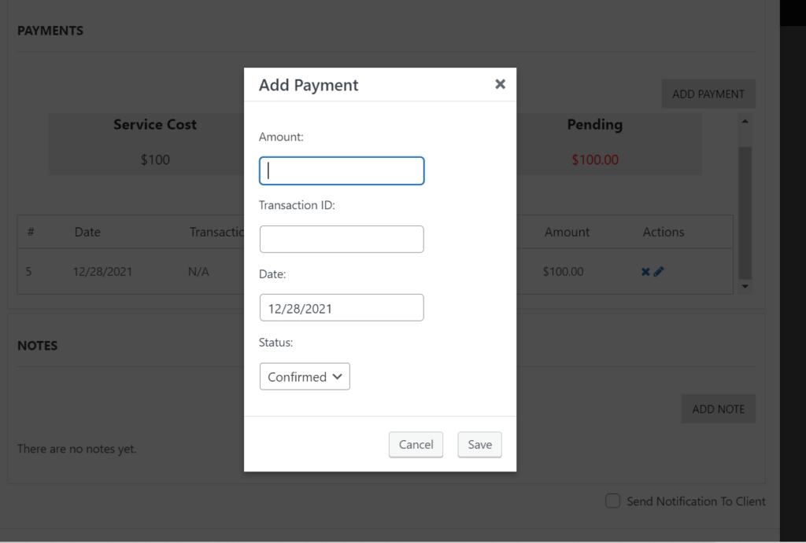The height and width of the screenshot is (543, 806).
Task: Cancel adding the payment
Action: pos(416,445)
